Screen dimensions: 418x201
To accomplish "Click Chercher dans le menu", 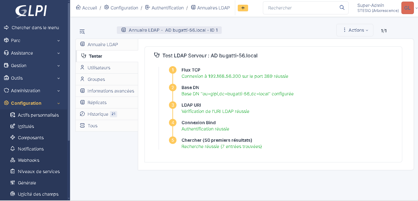I will click(35, 28).
